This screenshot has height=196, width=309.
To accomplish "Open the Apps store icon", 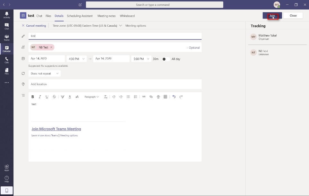I will [7, 168].
